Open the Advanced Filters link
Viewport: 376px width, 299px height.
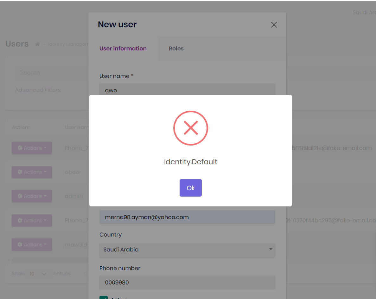38,90
